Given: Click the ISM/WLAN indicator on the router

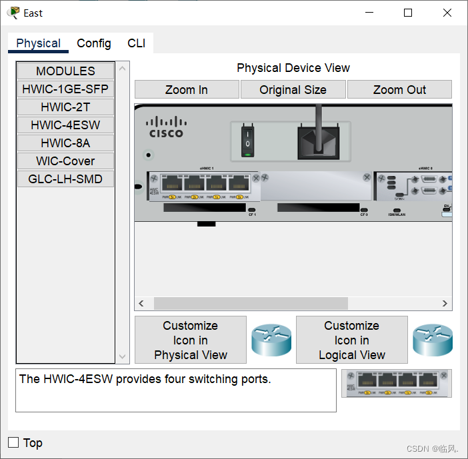Looking at the screenshot, I should [x=397, y=211].
